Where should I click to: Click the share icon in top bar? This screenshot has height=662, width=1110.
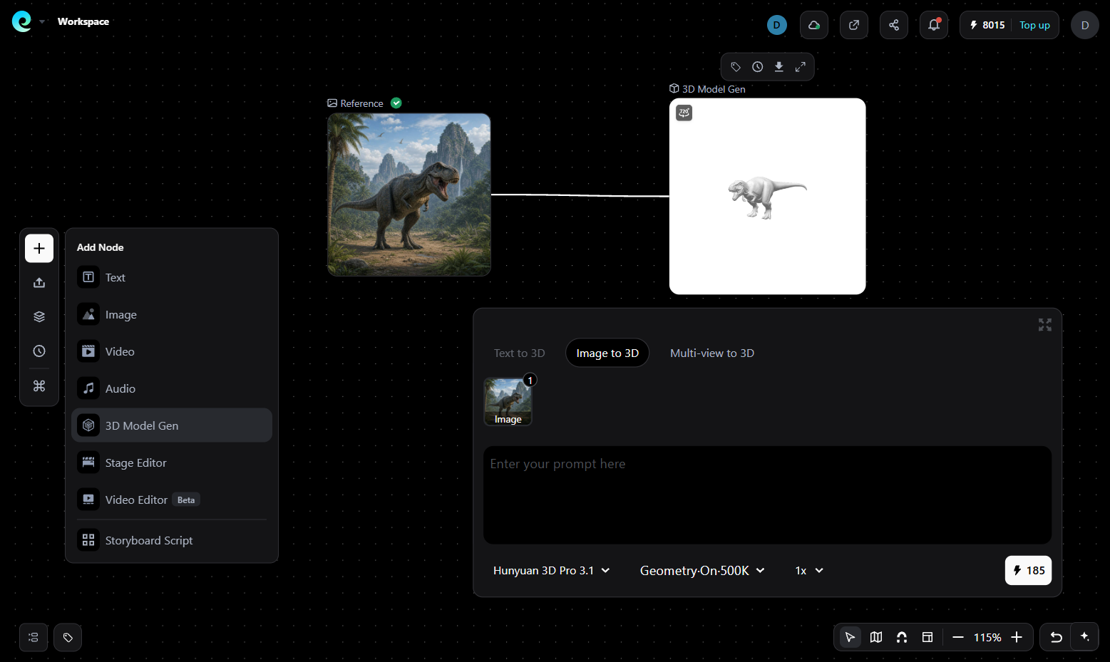[894, 25]
